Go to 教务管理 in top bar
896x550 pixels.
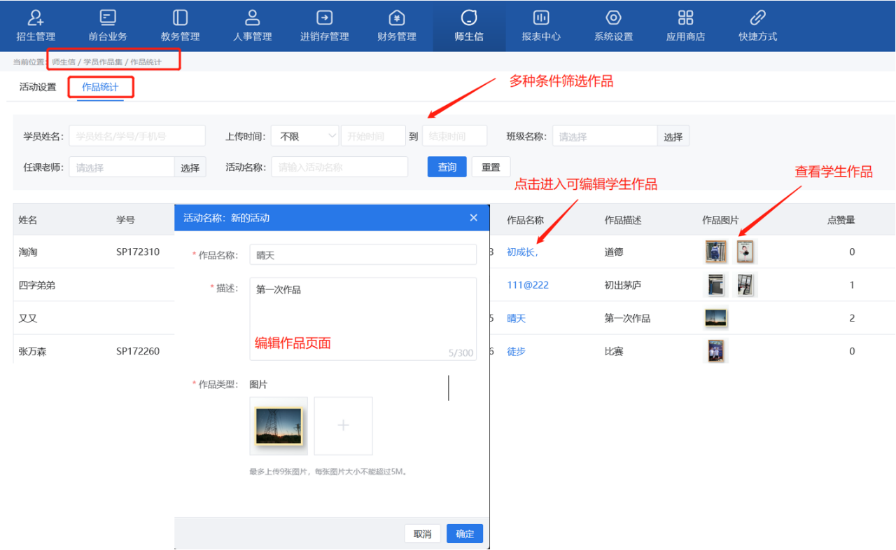point(180,26)
